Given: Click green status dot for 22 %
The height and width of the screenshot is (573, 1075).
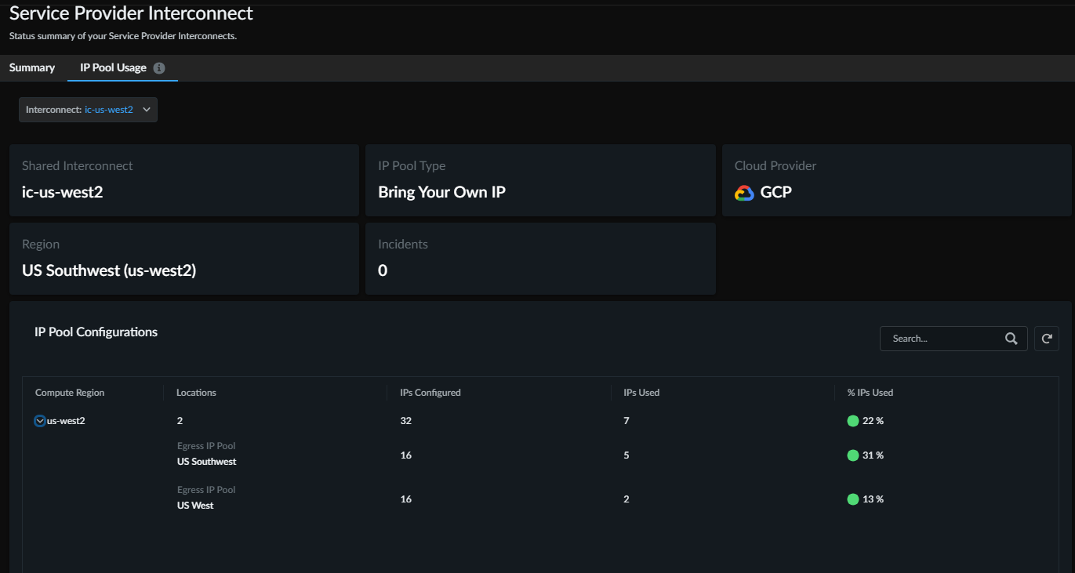Looking at the screenshot, I should pyautogui.click(x=853, y=421).
